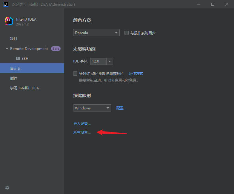Close the IntelliJ IDEA welcome window

pyautogui.click(x=227, y=4)
